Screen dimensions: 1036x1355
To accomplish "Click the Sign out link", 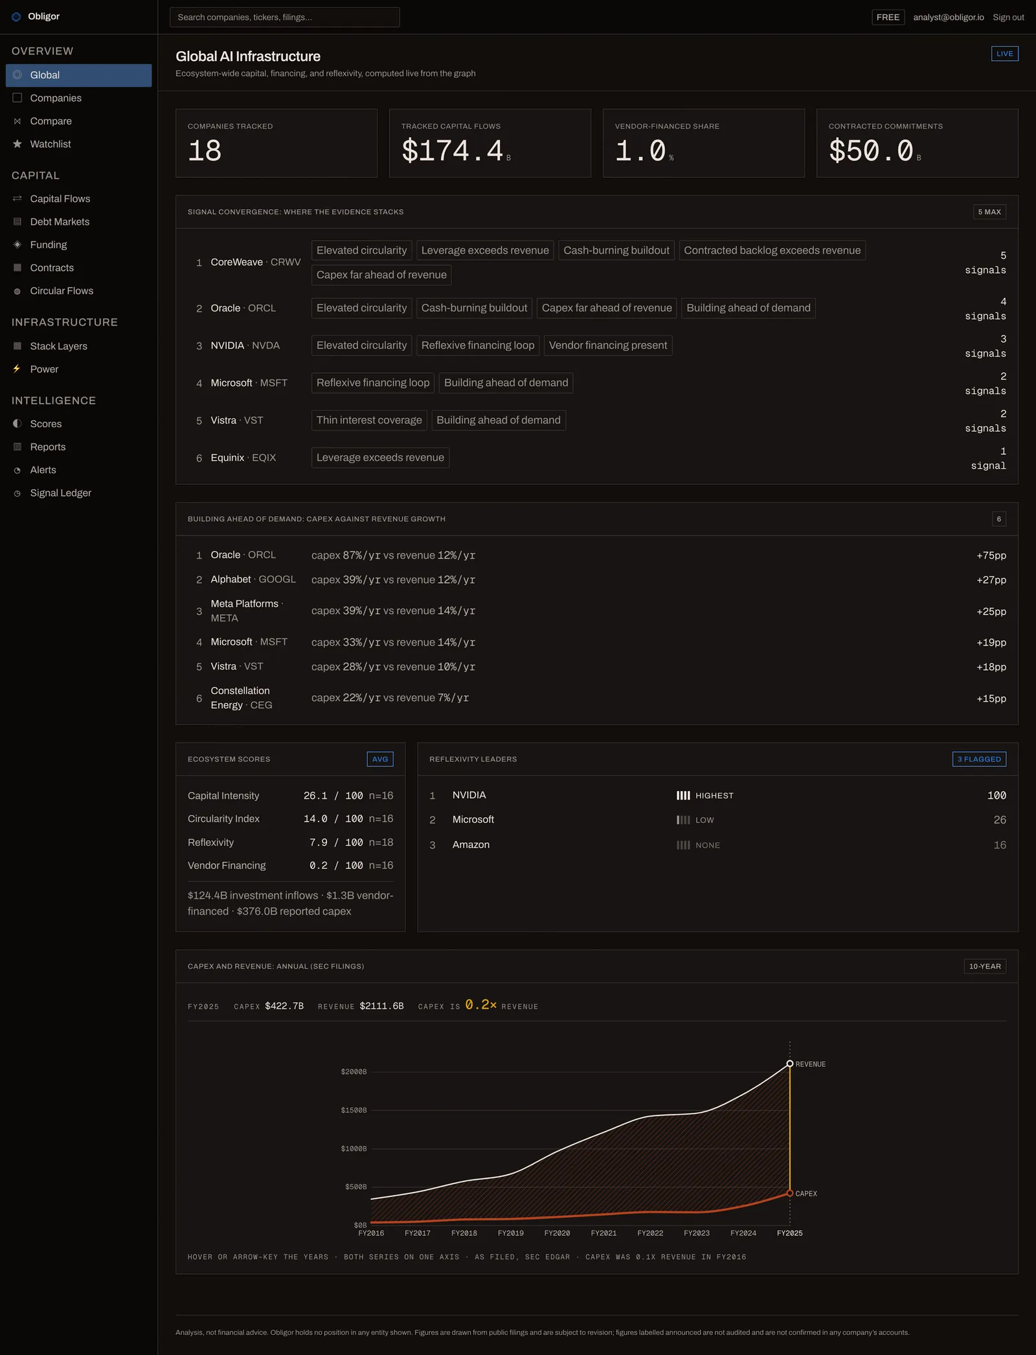I will click(1008, 17).
